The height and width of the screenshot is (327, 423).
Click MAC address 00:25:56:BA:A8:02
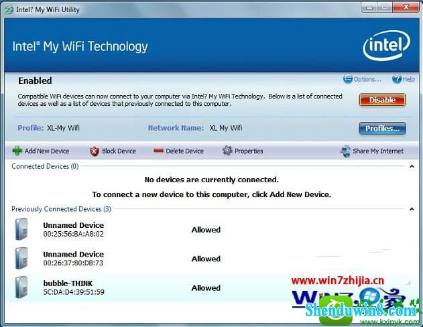click(73, 234)
